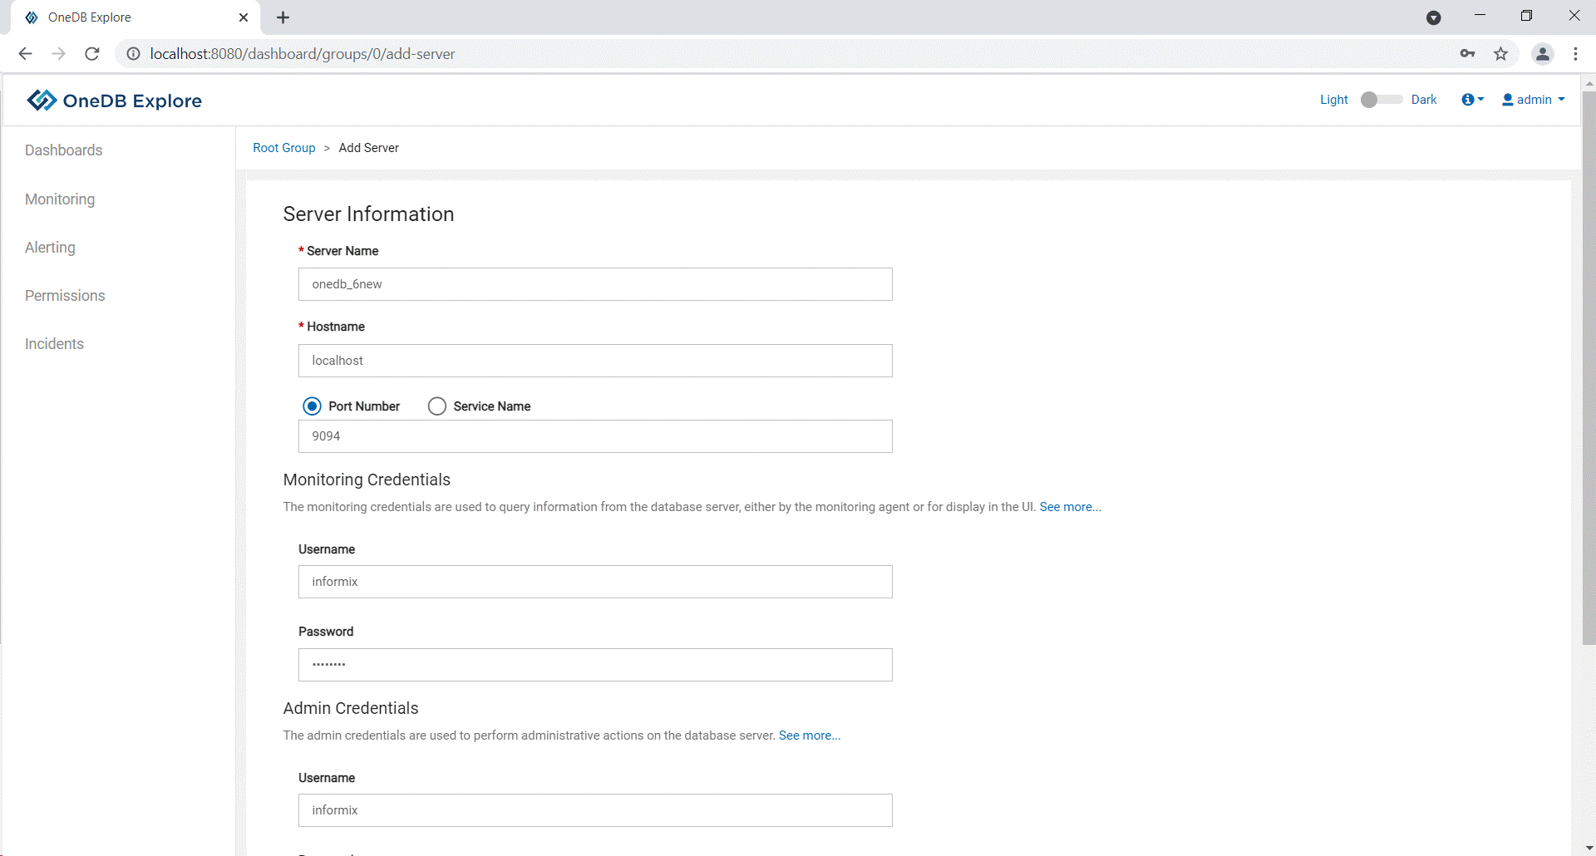This screenshot has width=1596, height=856.
Task: Select the Port Number radio button
Action: (312, 406)
